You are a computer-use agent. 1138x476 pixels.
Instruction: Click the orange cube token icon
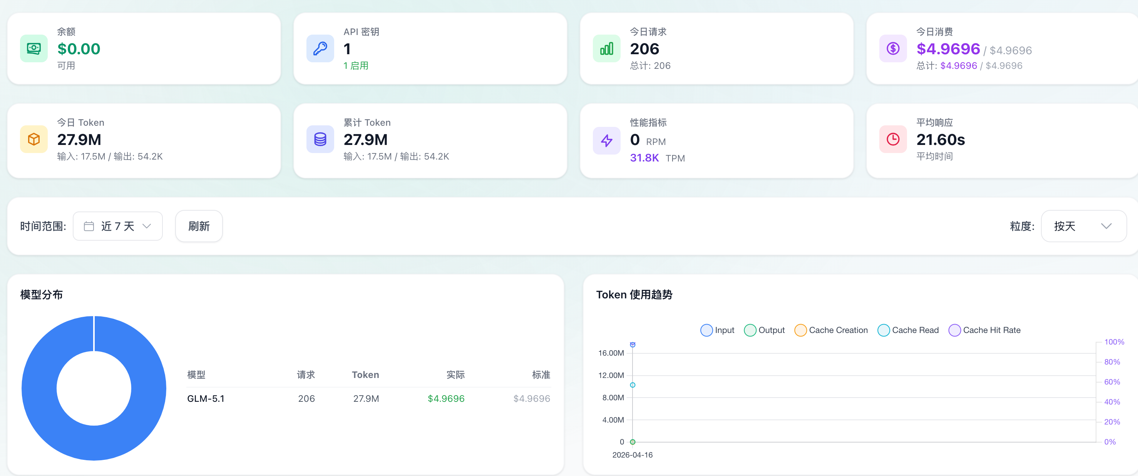pyautogui.click(x=33, y=140)
